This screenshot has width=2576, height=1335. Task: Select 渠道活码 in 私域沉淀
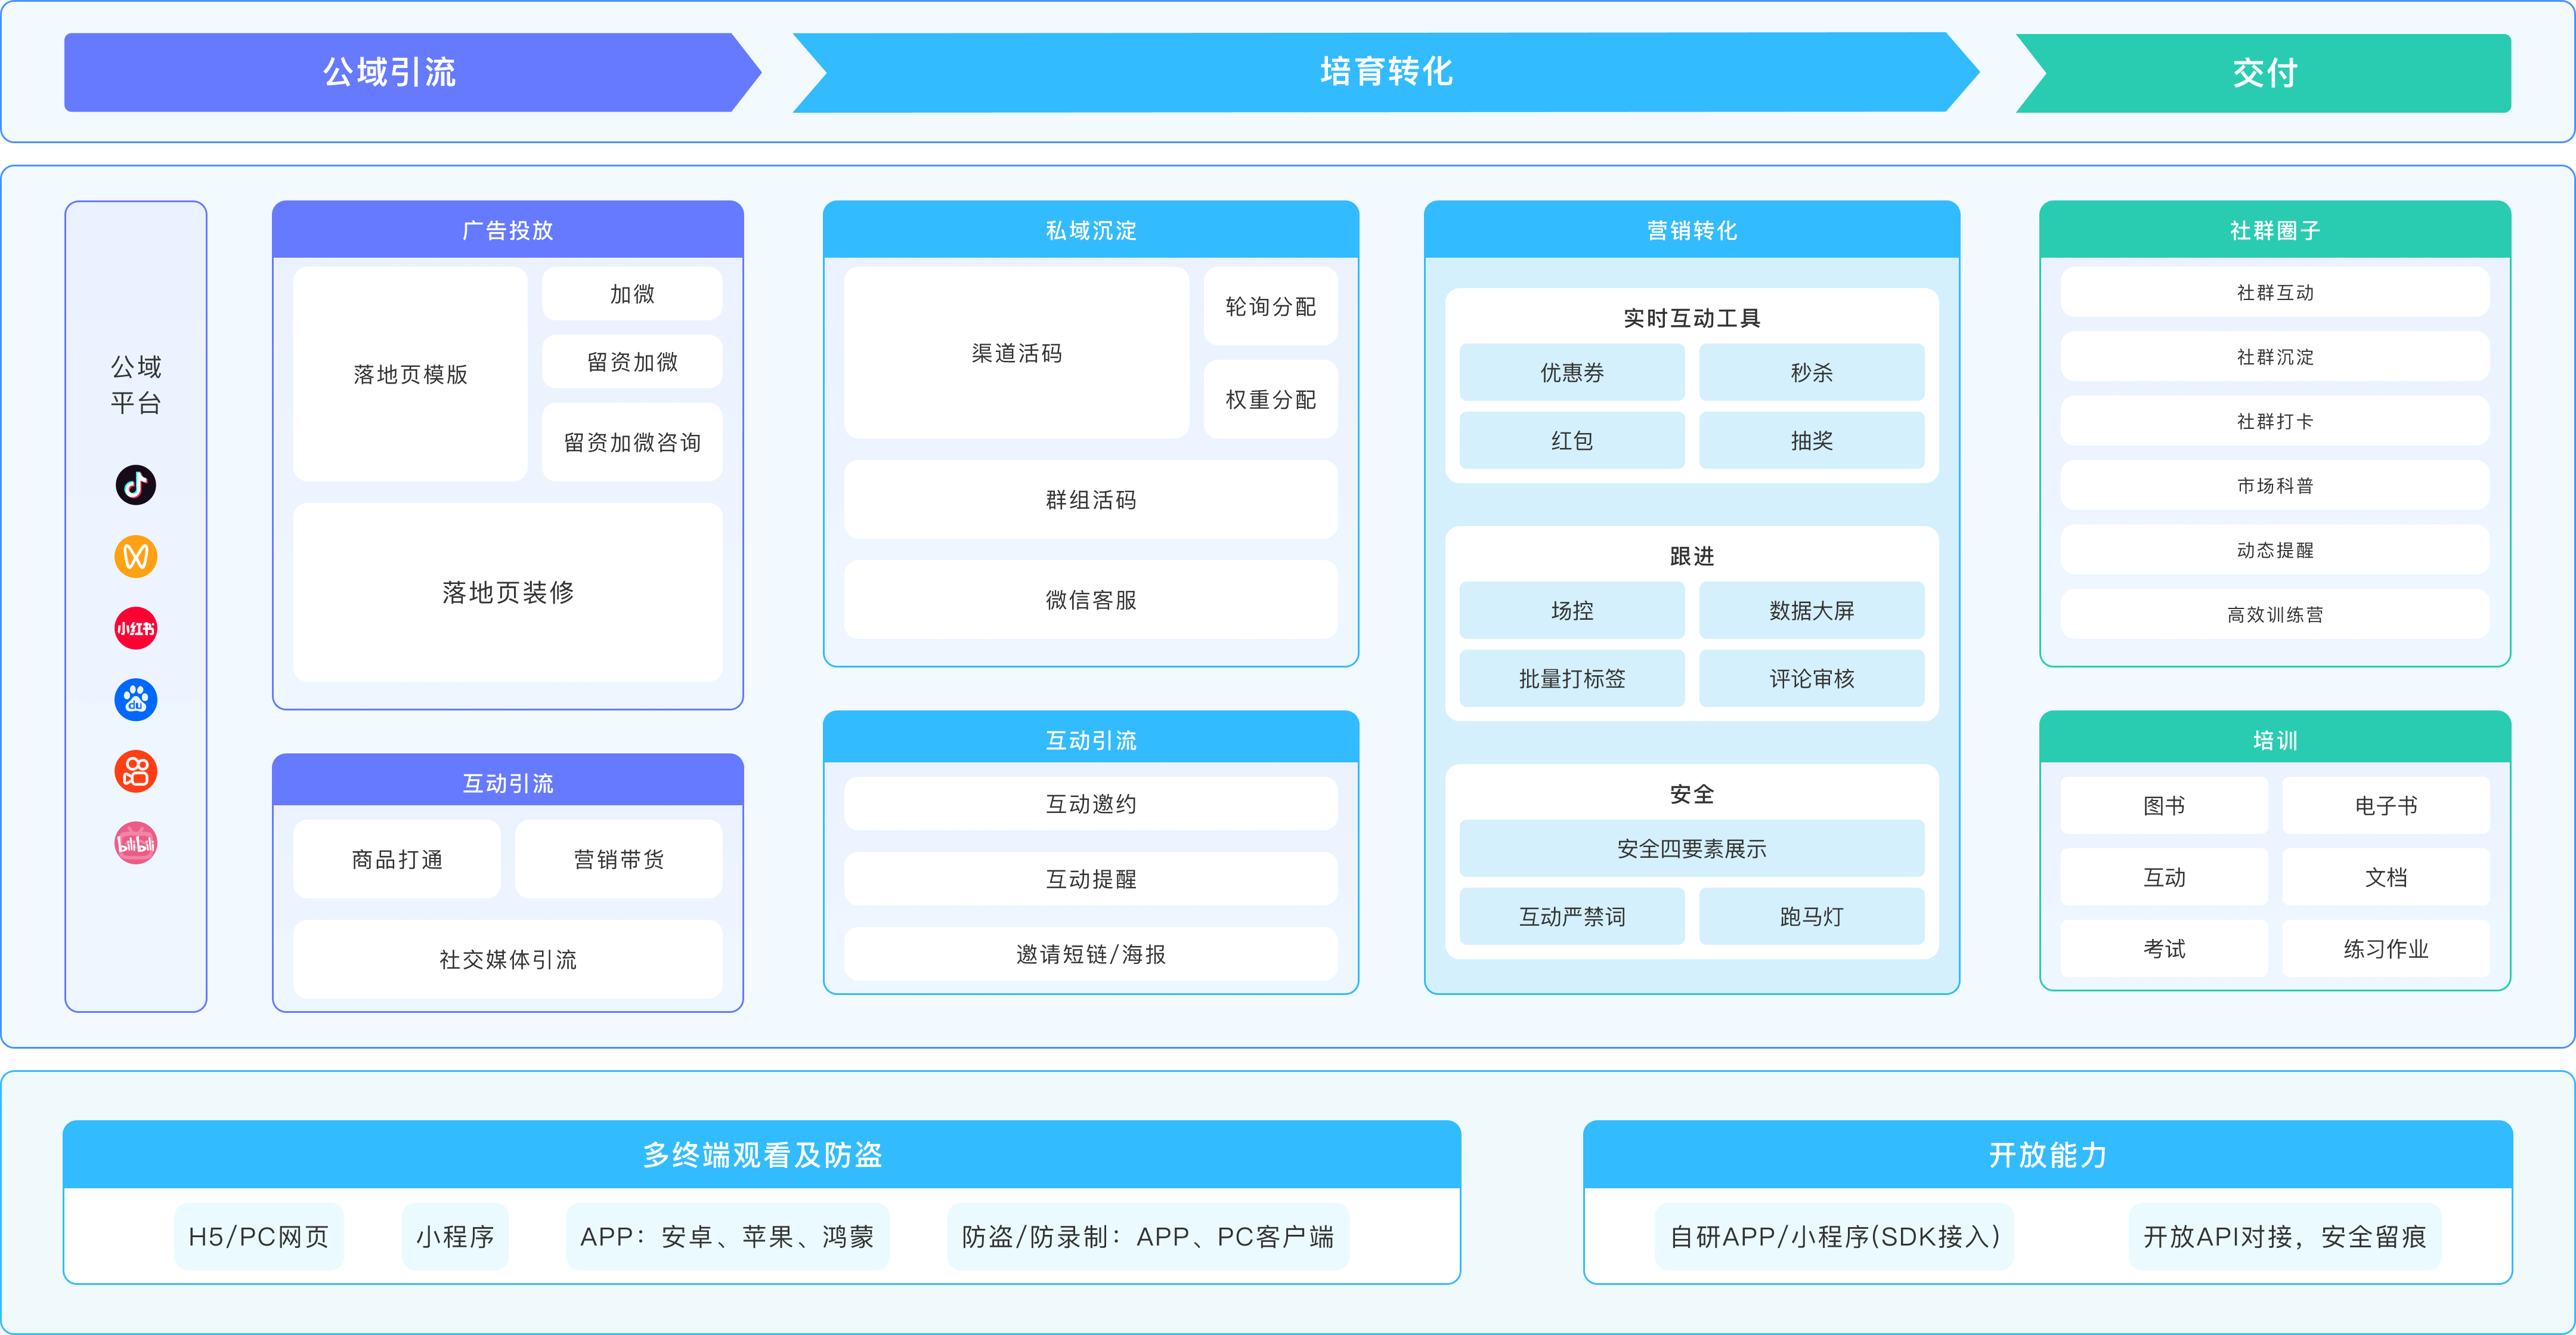point(1016,353)
